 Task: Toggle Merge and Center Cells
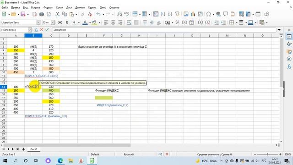click(136, 22)
